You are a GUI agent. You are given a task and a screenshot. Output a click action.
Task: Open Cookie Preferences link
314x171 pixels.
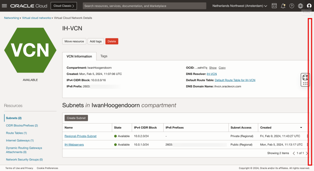pyautogui.click(x=47, y=168)
